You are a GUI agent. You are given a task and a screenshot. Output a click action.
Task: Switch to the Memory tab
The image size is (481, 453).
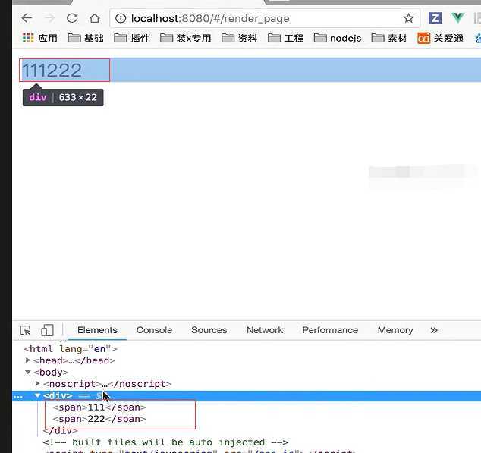pos(395,330)
